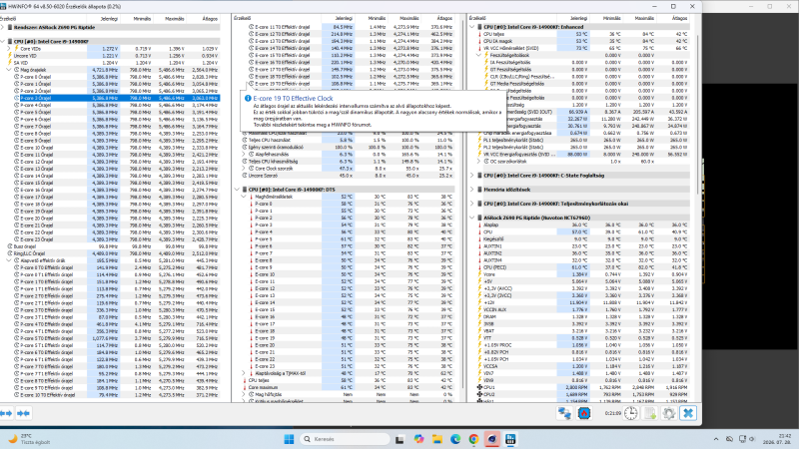
Task: Click the OBS Studio taskbar icon
Action: [x=492, y=439]
